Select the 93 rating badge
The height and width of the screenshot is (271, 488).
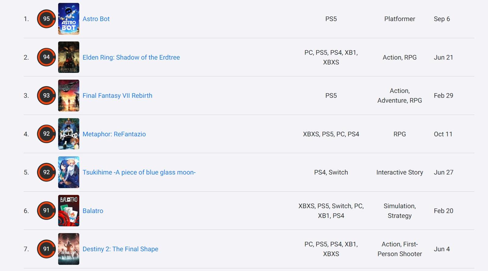pyautogui.click(x=46, y=96)
